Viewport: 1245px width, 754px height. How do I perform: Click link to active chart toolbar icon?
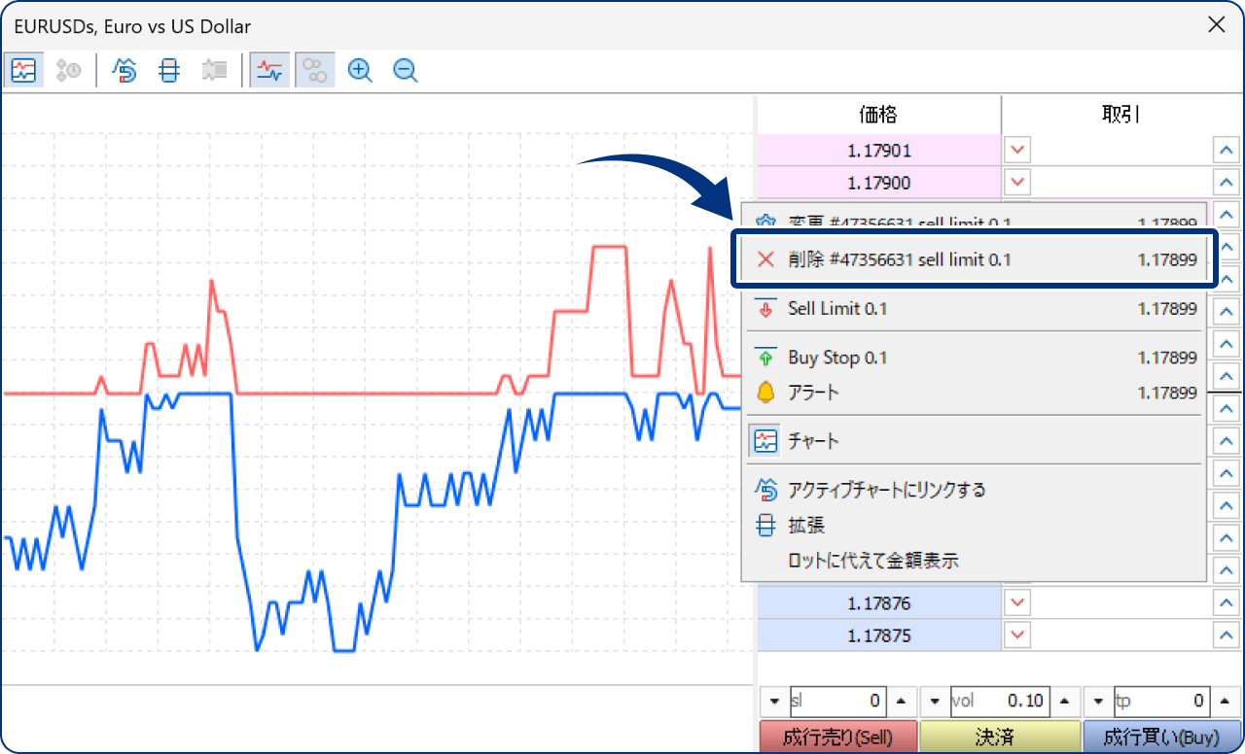click(x=124, y=70)
